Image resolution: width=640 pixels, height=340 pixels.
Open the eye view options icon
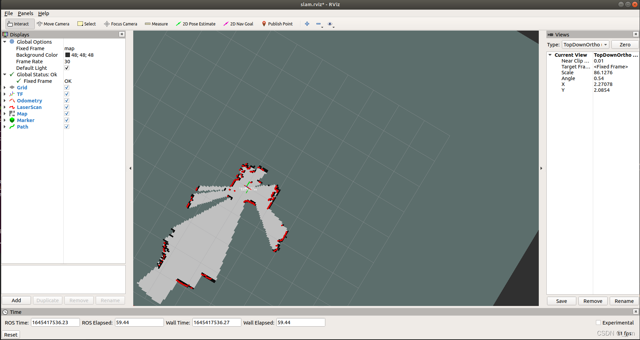pos(330,24)
